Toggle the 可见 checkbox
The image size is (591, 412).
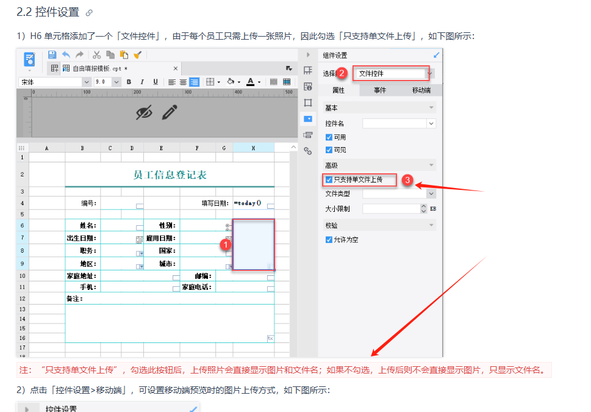pos(329,150)
